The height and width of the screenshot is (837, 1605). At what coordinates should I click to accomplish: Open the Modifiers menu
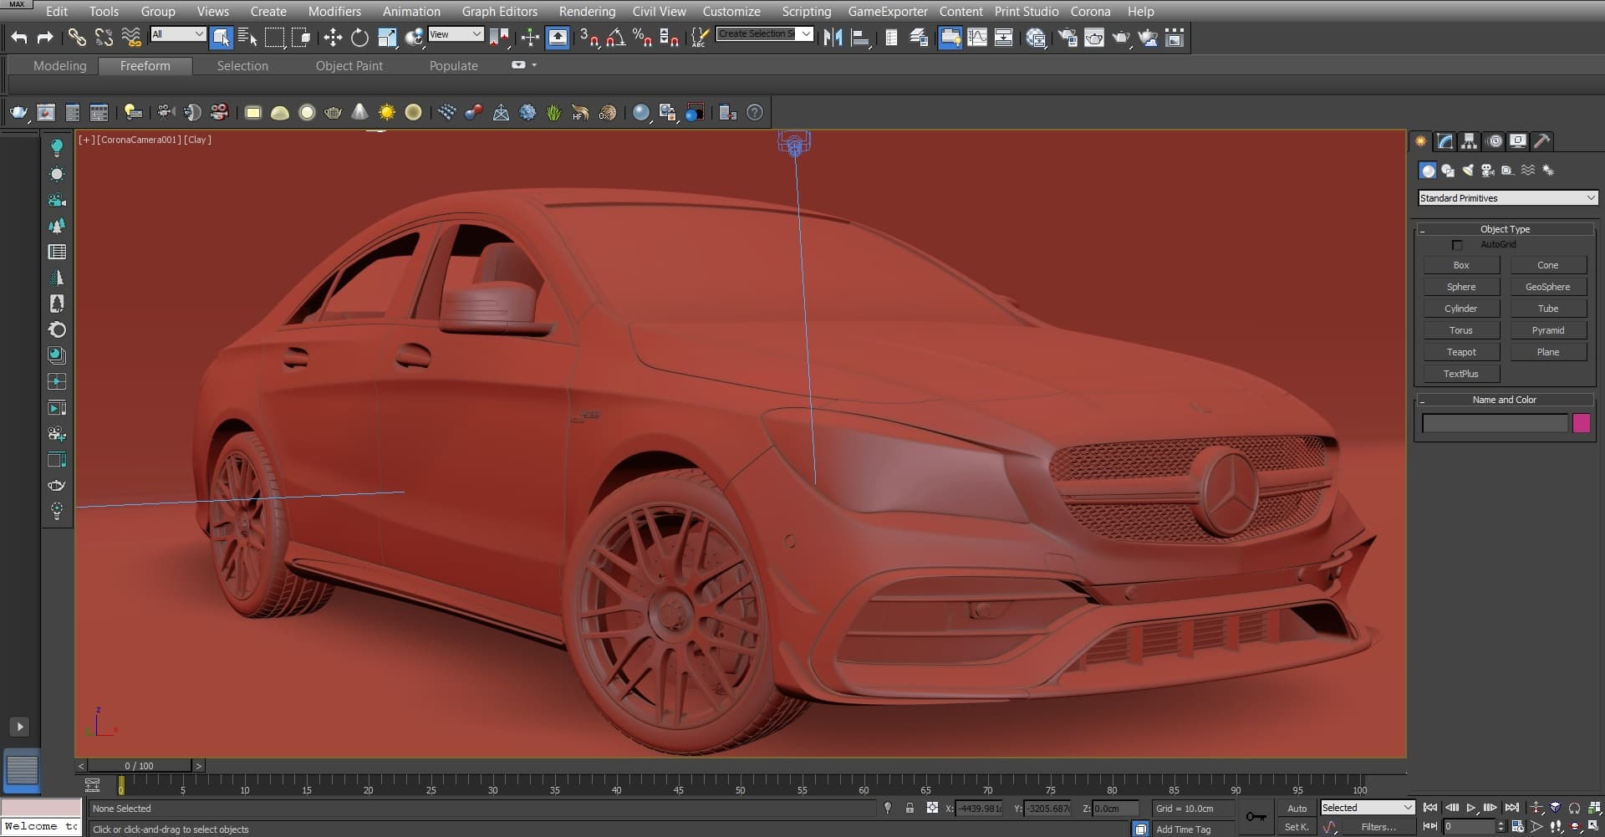(x=334, y=12)
